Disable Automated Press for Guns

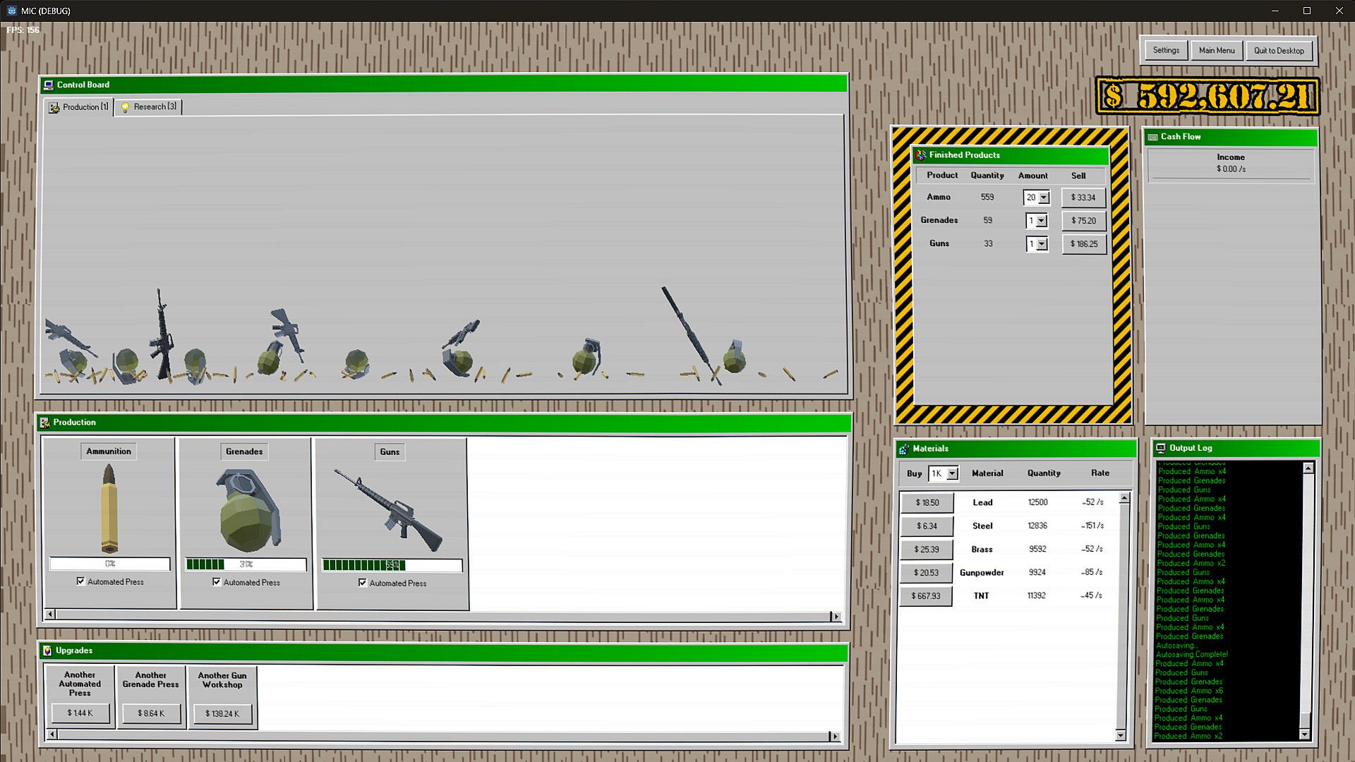tap(363, 583)
